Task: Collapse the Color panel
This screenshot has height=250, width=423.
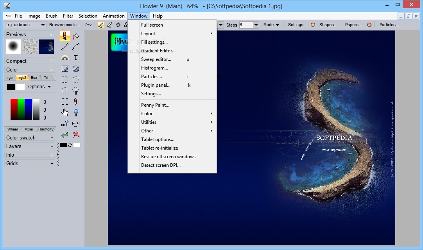Action: tap(51, 70)
